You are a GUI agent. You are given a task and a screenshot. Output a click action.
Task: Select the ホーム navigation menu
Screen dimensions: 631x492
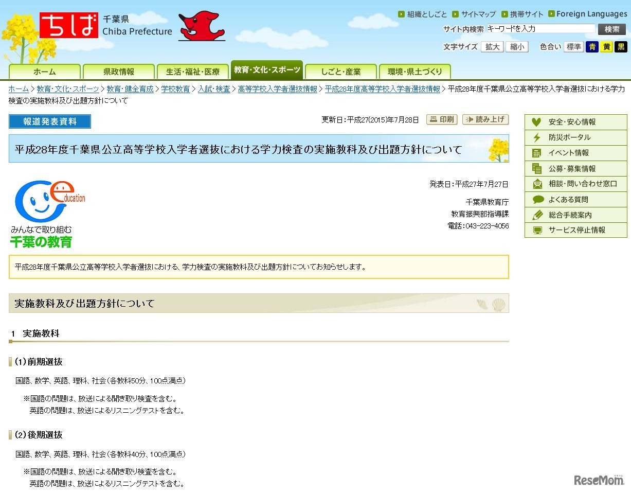(x=45, y=71)
